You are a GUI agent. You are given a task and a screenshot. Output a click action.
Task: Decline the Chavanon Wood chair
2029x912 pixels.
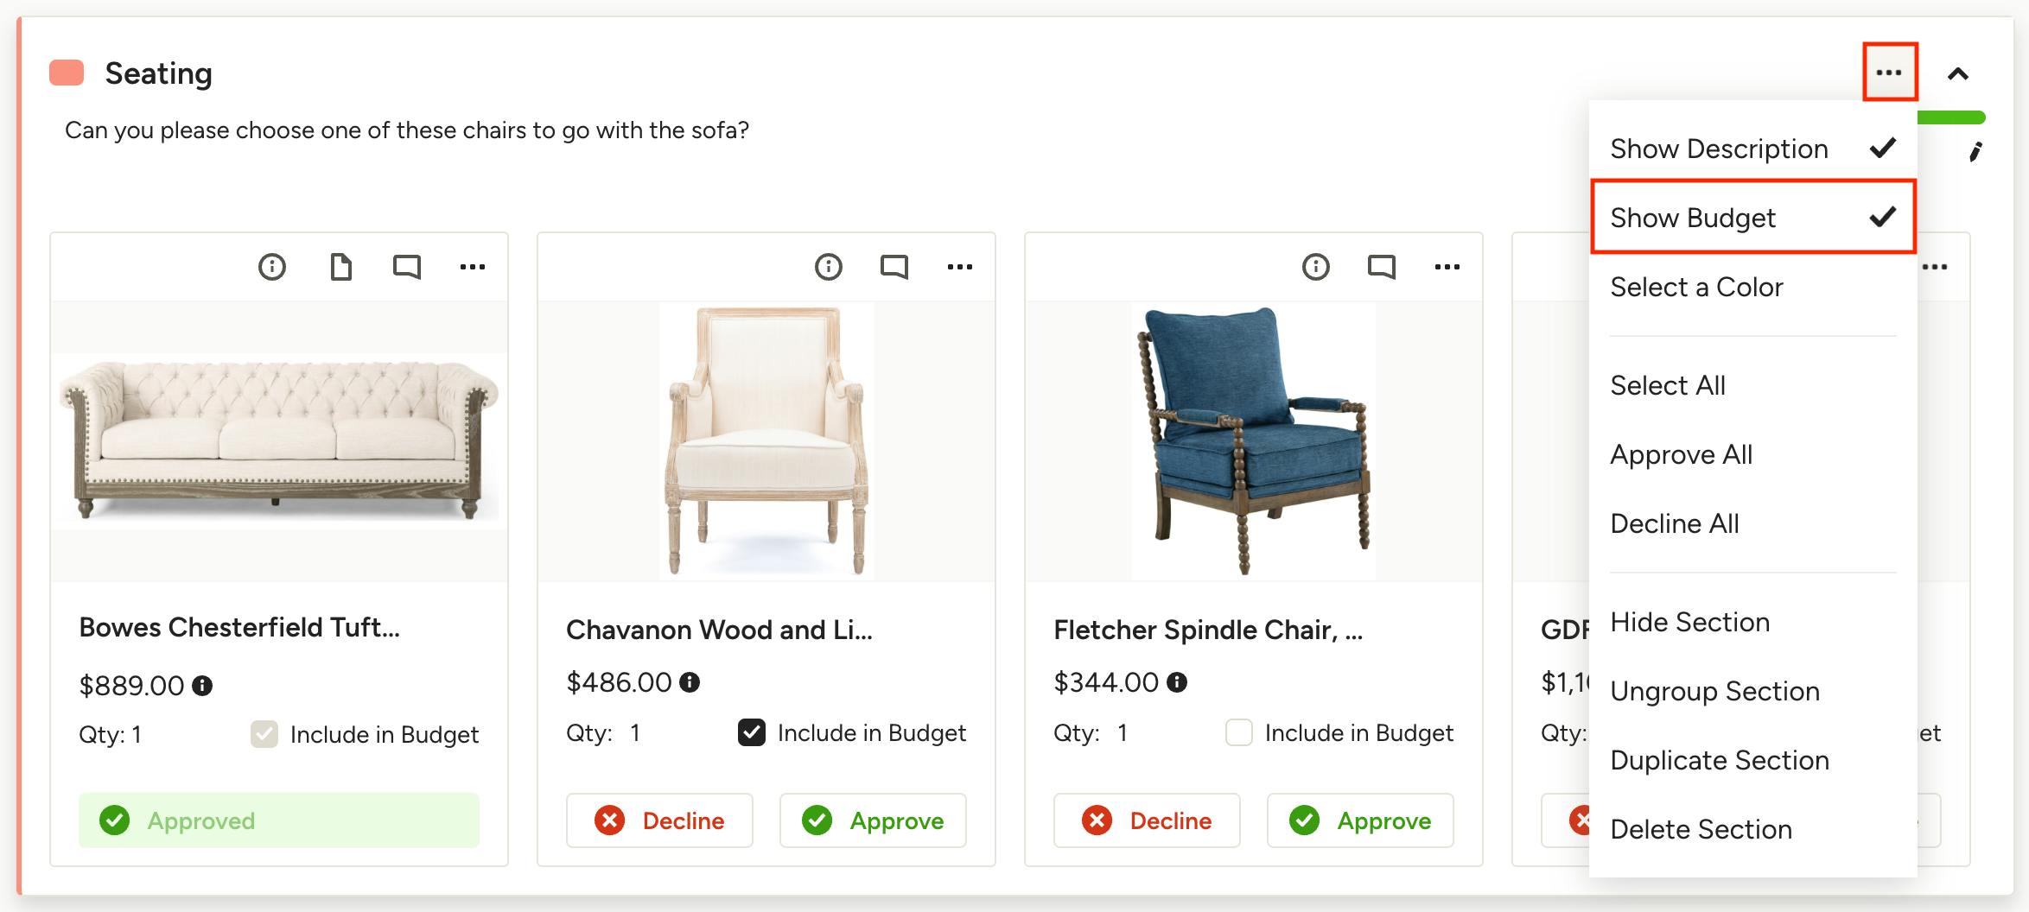(x=659, y=820)
